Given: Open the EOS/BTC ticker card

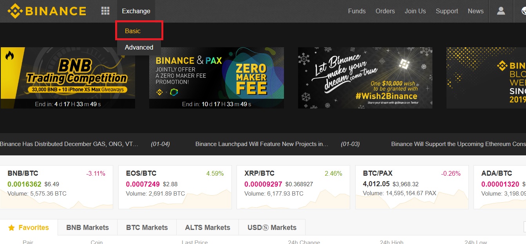Looking at the screenshot, I should pos(175,187).
